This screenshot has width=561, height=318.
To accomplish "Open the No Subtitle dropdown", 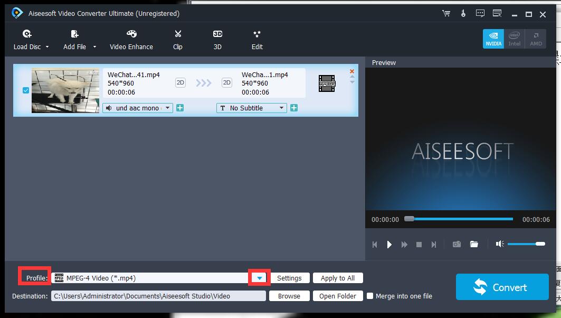I will point(252,108).
